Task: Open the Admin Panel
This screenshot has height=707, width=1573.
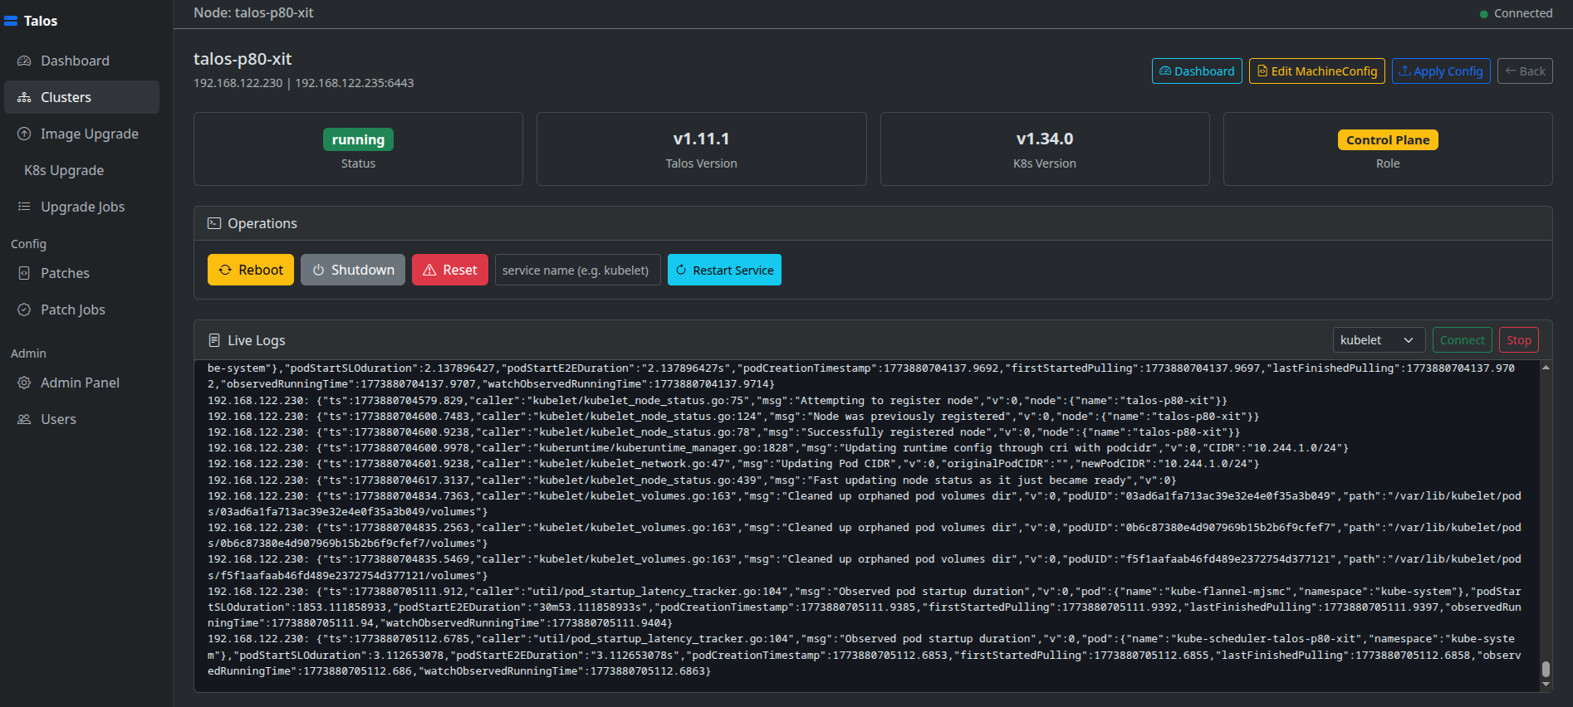Action: point(81,383)
